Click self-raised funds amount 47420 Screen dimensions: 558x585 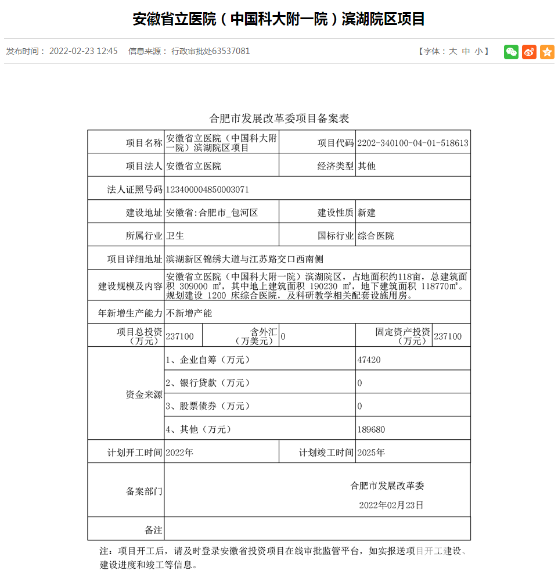tap(369, 360)
